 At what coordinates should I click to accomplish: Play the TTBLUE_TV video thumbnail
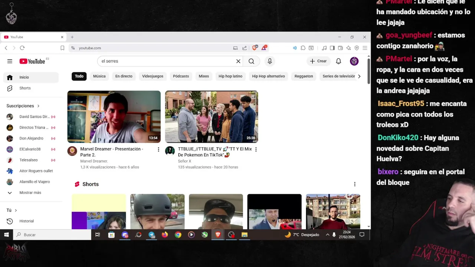[x=212, y=117]
